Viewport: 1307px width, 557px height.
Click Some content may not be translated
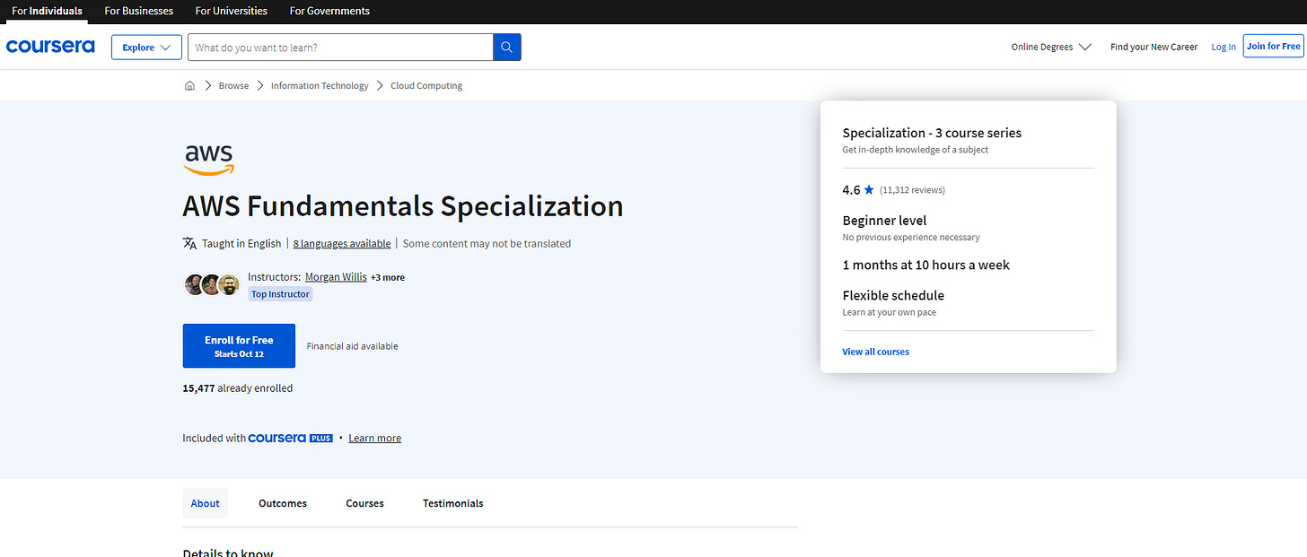click(487, 244)
